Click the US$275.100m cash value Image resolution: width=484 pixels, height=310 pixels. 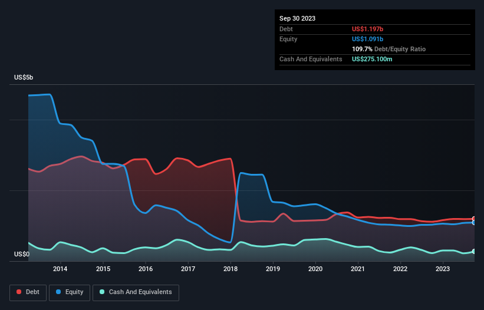point(372,59)
